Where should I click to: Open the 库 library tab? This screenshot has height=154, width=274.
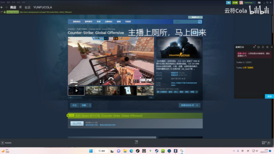point(21,7)
